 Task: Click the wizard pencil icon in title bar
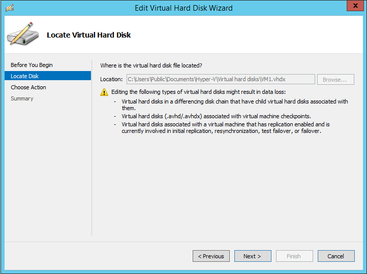10,8
